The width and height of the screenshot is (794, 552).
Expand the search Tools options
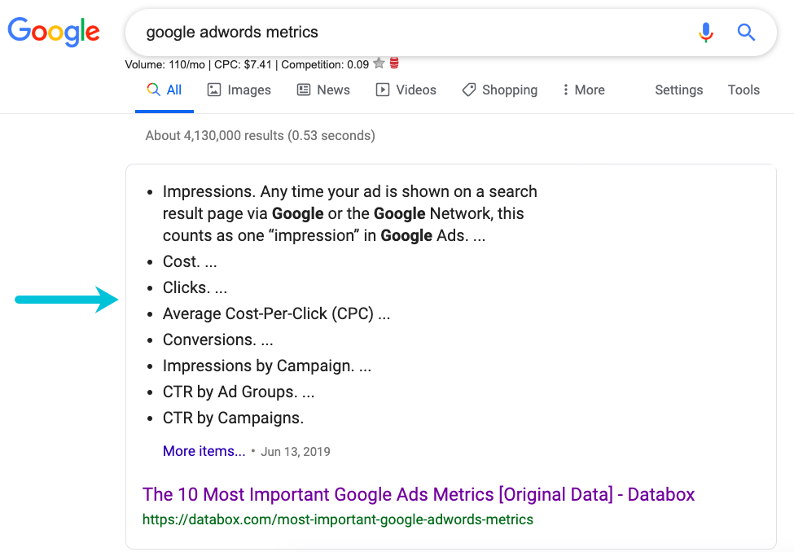click(744, 90)
